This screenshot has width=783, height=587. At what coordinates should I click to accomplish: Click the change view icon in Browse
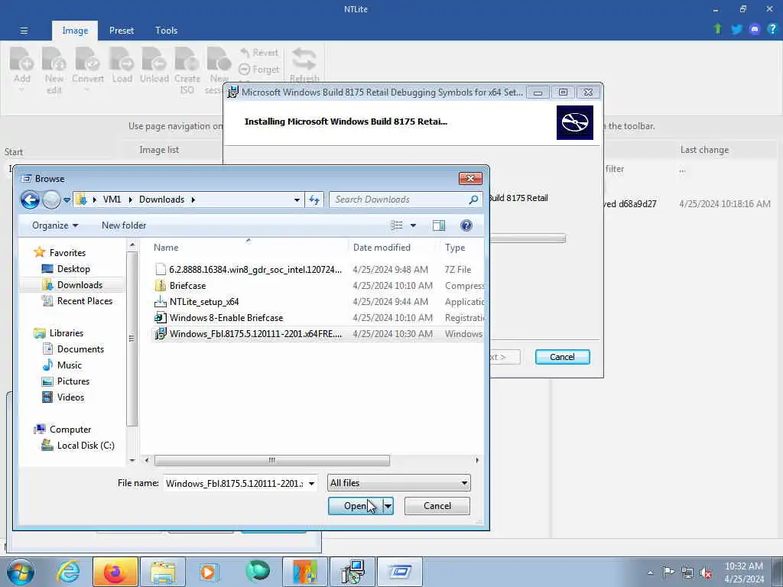click(x=397, y=225)
